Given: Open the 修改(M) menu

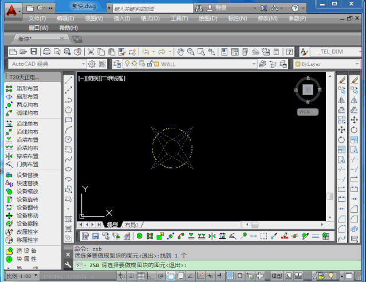Looking at the screenshot, I should point(267,18).
